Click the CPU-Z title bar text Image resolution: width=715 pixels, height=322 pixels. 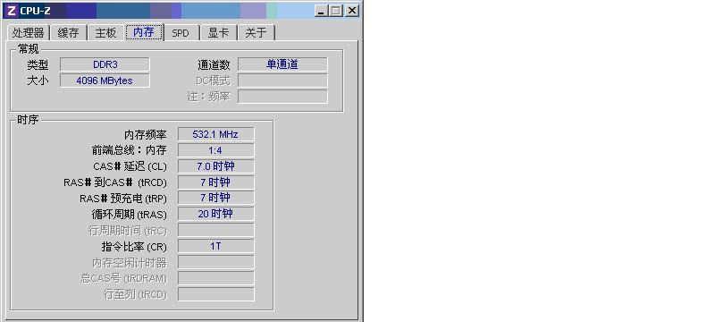(35, 11)
